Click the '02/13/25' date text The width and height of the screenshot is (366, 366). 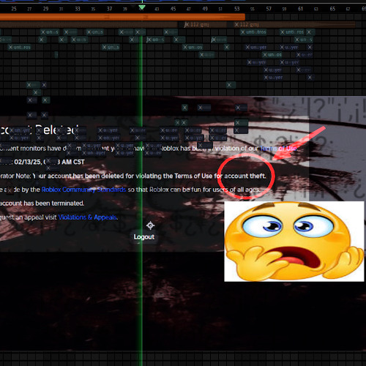tap(28, 162)
